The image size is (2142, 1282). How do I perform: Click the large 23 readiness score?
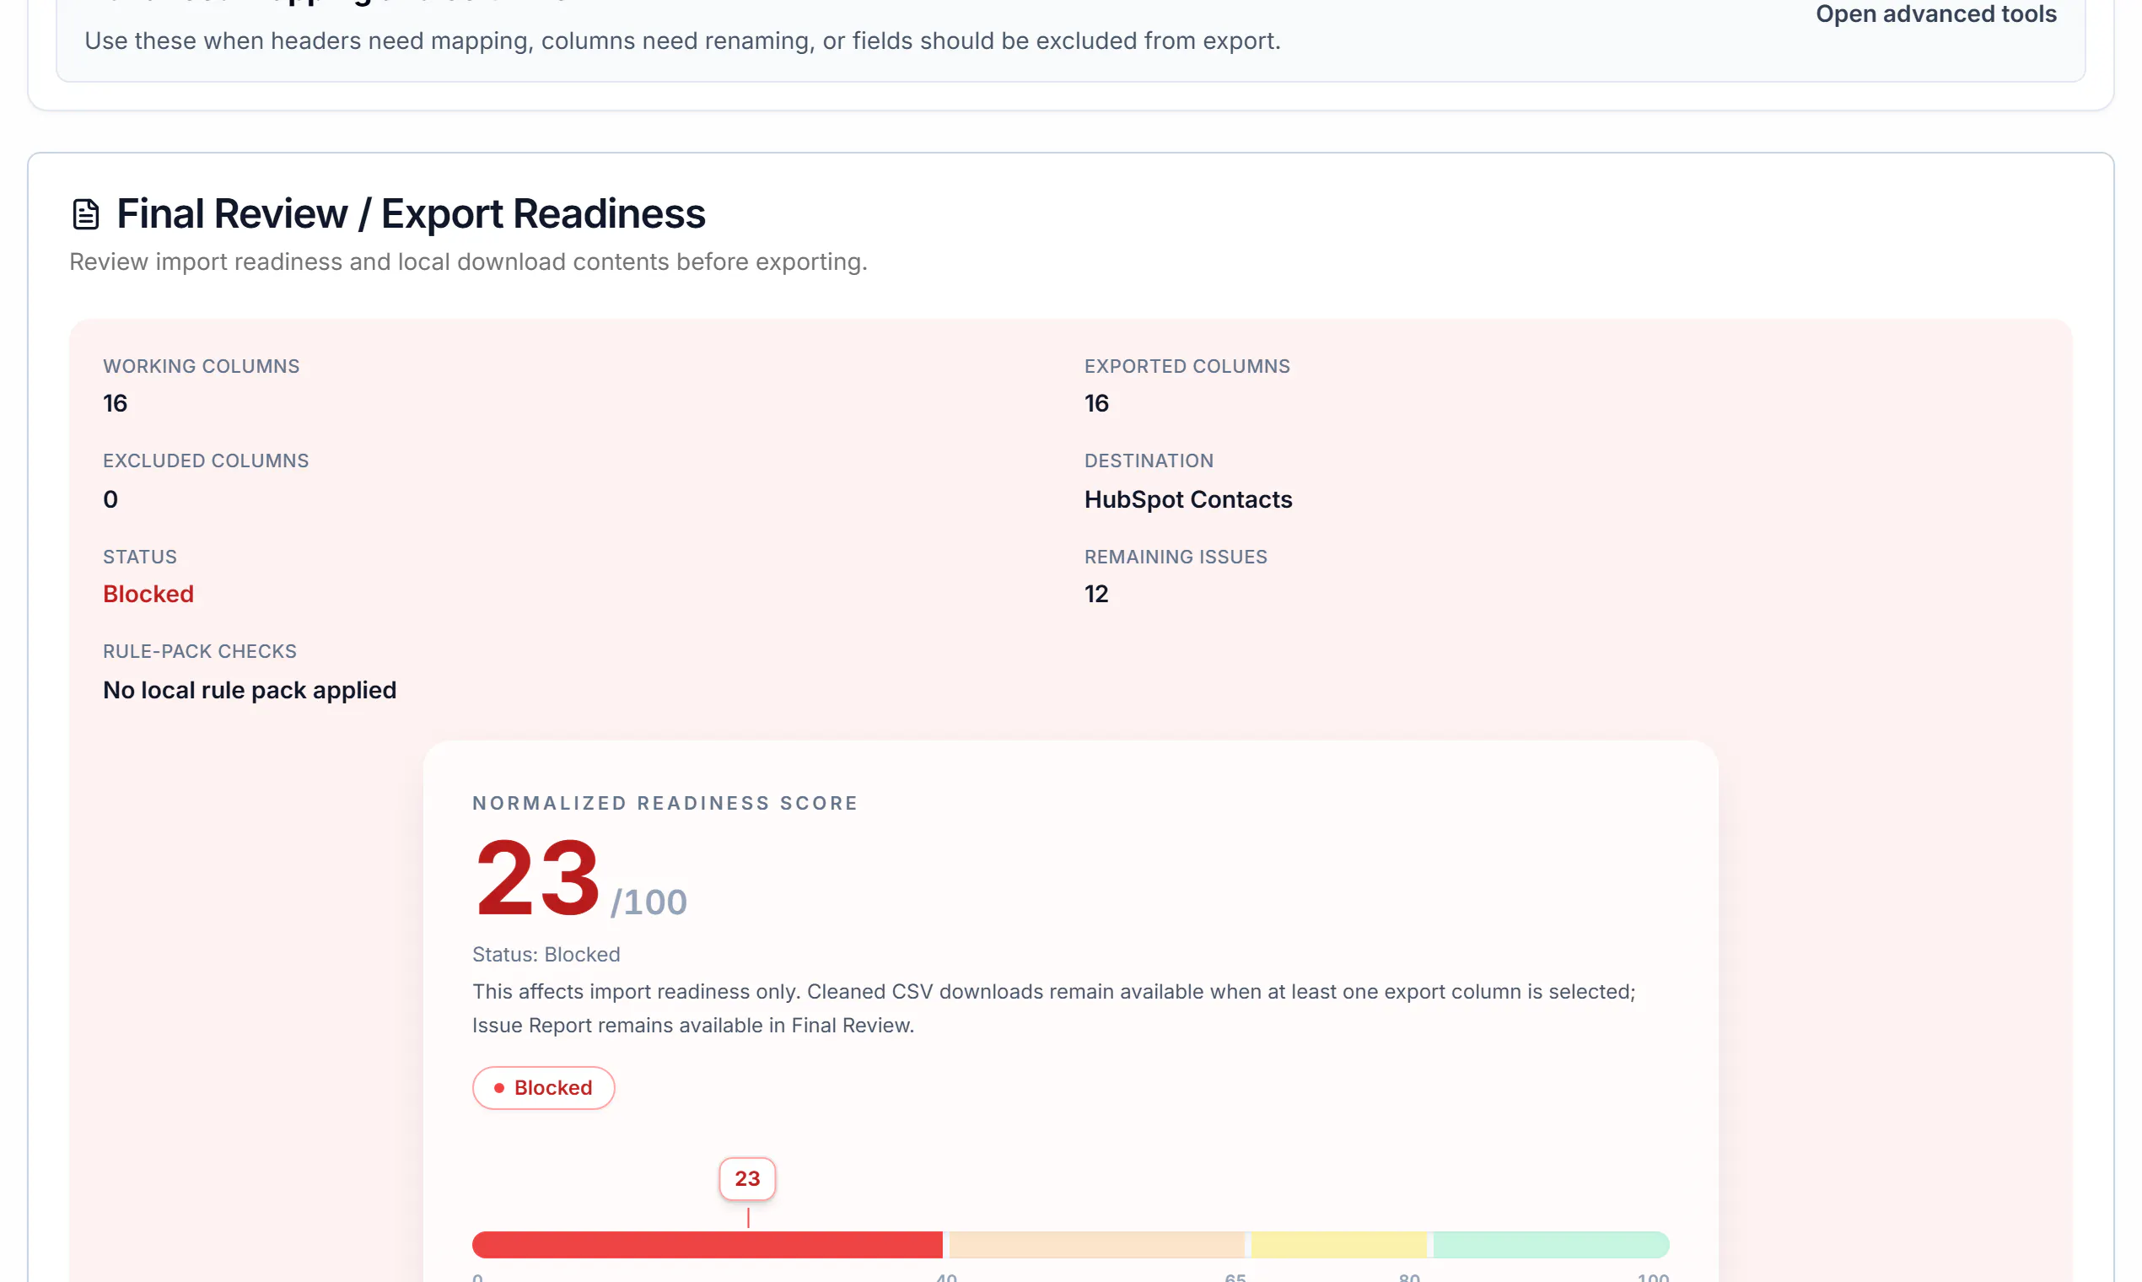click(537, 878)
